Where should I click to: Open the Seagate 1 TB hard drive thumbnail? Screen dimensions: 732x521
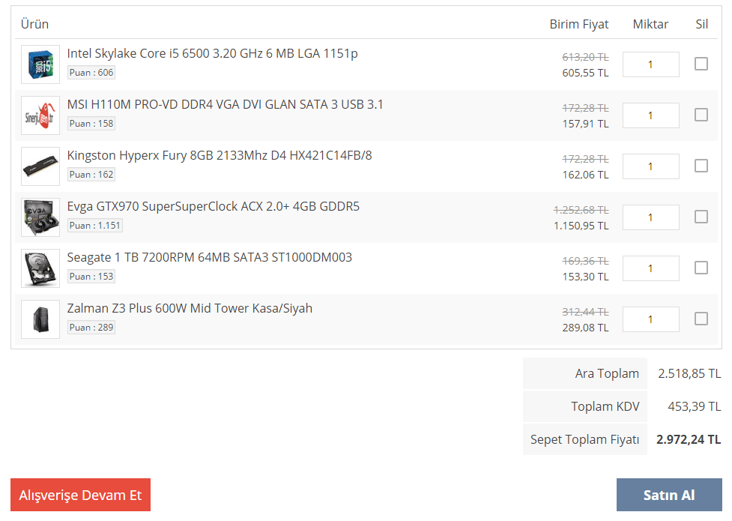(40, 268)
